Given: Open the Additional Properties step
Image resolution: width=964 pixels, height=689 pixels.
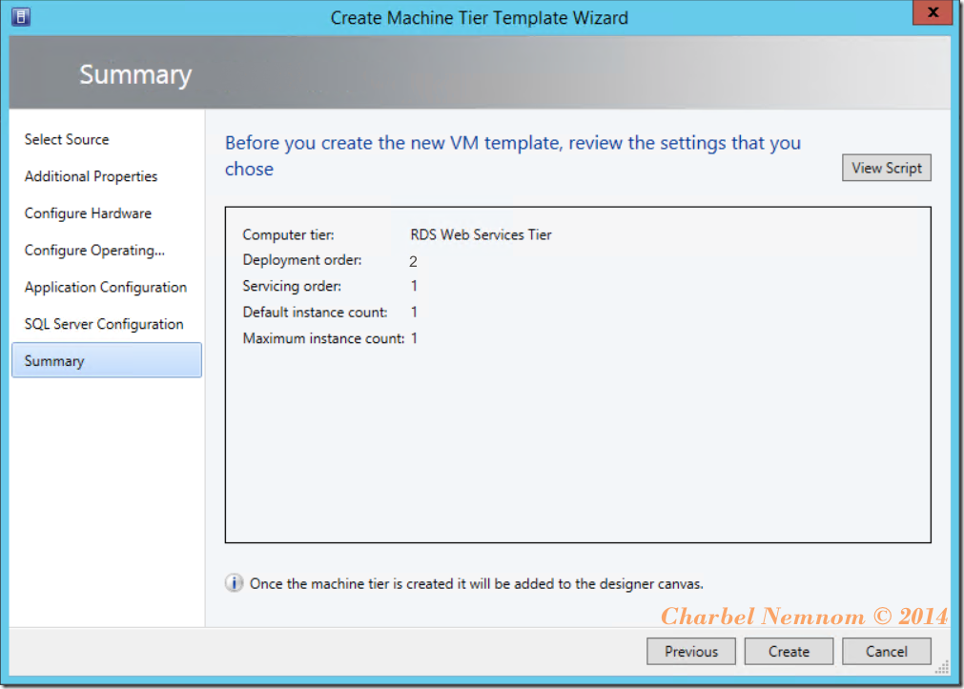Looking at the screenshot, I should [x=91, y=176].
